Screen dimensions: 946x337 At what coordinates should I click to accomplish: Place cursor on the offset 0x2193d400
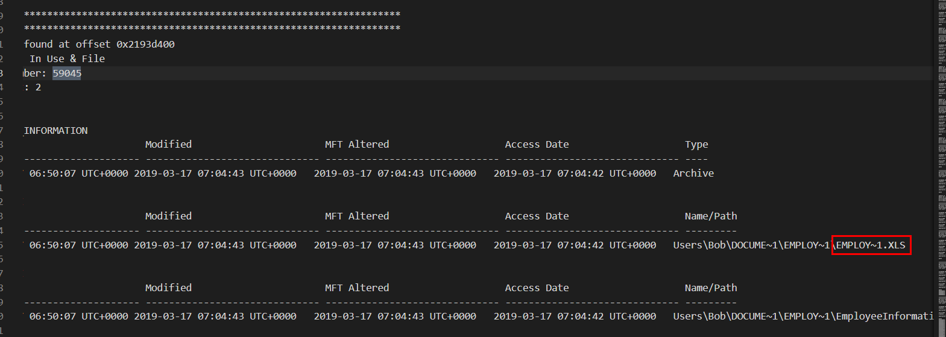145,44
